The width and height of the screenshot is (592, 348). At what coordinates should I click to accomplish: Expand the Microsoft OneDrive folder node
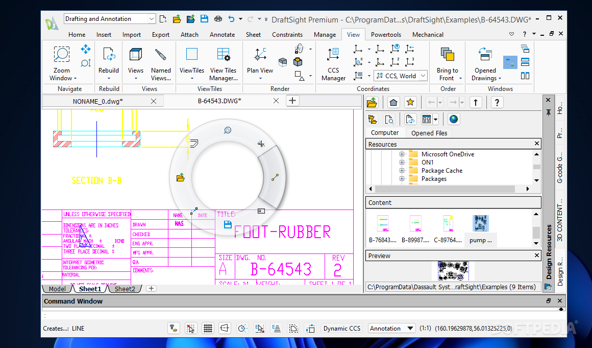pos(402,154)
